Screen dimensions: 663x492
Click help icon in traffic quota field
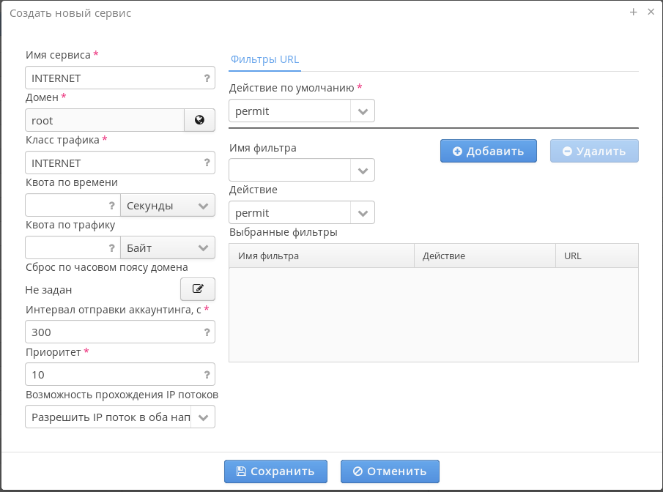click(111, 247)
